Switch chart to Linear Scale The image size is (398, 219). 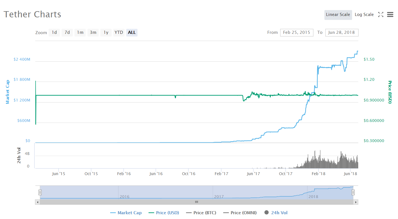(x=338, y=15)
